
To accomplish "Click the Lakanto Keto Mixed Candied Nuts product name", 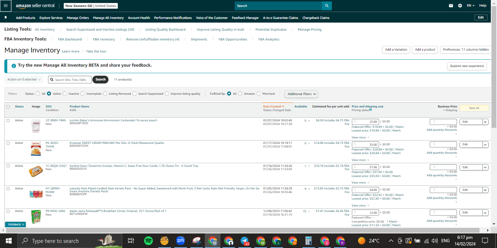I will (164, 190).
